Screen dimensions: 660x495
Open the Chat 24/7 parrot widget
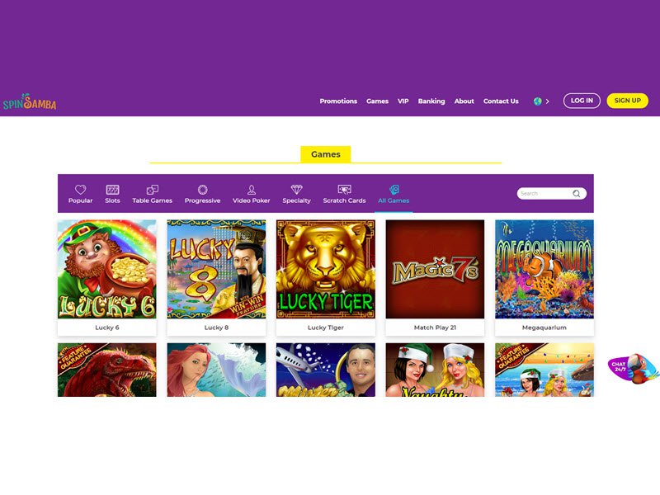click(633, 369)
